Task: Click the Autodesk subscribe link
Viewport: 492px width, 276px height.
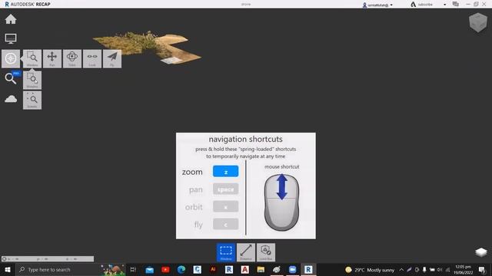Action: 422,5
